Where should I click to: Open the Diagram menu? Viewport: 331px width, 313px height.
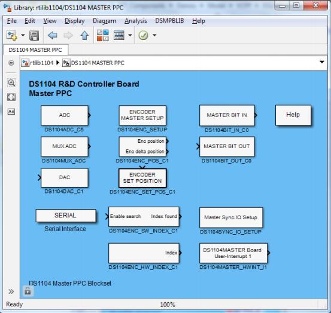[105, 21]
